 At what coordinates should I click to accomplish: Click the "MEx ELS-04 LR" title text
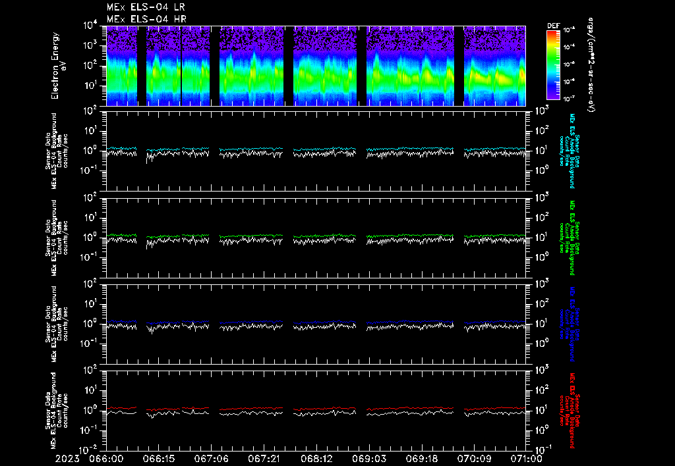coord(146,7)
